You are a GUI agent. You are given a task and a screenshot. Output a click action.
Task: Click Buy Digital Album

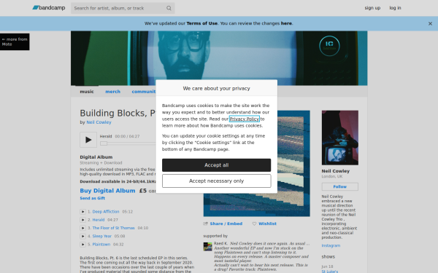(x=107, y=191)
